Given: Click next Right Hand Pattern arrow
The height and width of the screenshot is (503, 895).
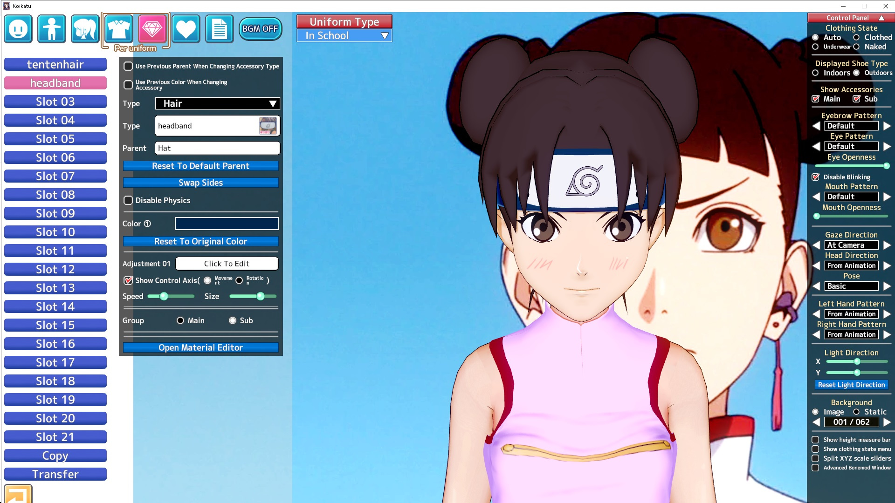Looking at the screenshot, I should (887, 334).
